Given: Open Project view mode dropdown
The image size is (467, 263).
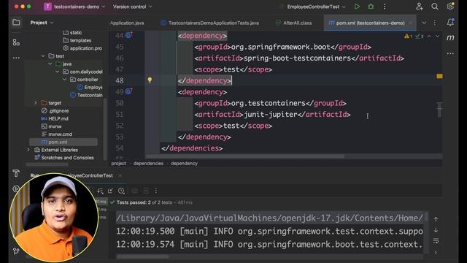Looking at the screenshot, I should click(x=42, y=23).
